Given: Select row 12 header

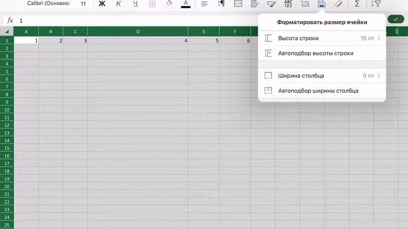Looking at the screenshot, I should [7, 125].
